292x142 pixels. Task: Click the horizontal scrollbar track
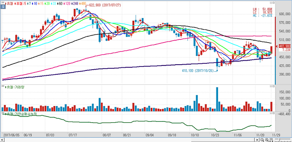click(130, 140)
